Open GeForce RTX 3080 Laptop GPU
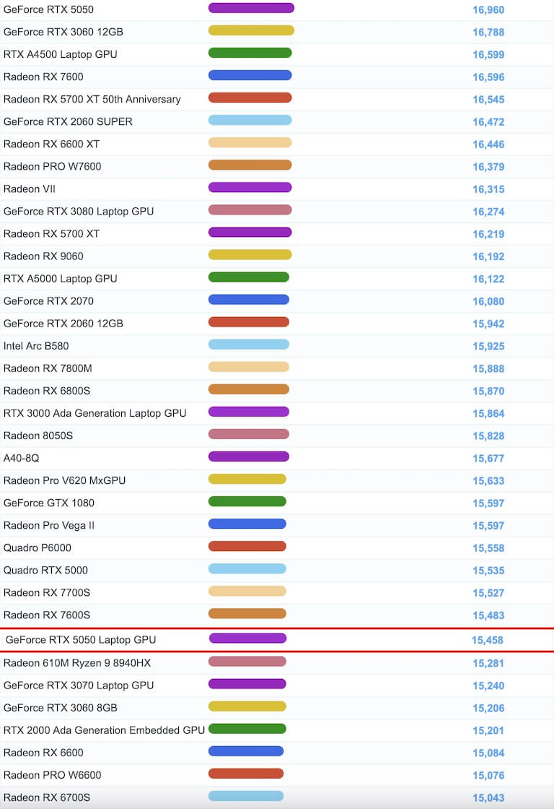 coord(79,212)
